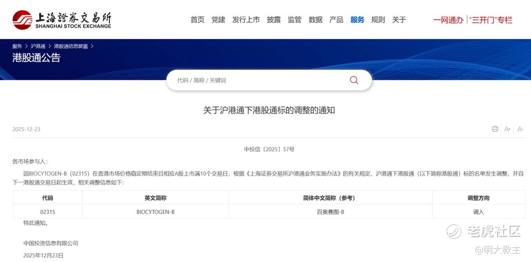Click the 港股通信息披露 breadcrumb link

point(71,46)
